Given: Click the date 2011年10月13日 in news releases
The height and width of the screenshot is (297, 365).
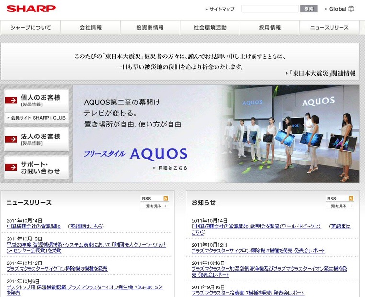Looking at the screenshot, I should pos(24,239).
